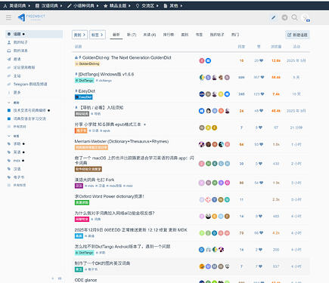Viewport: 329px width, 283px height.
Task: Open the GoldenDict-ng: The Next Generation GoldenDict topic
Action: [127, 57]
